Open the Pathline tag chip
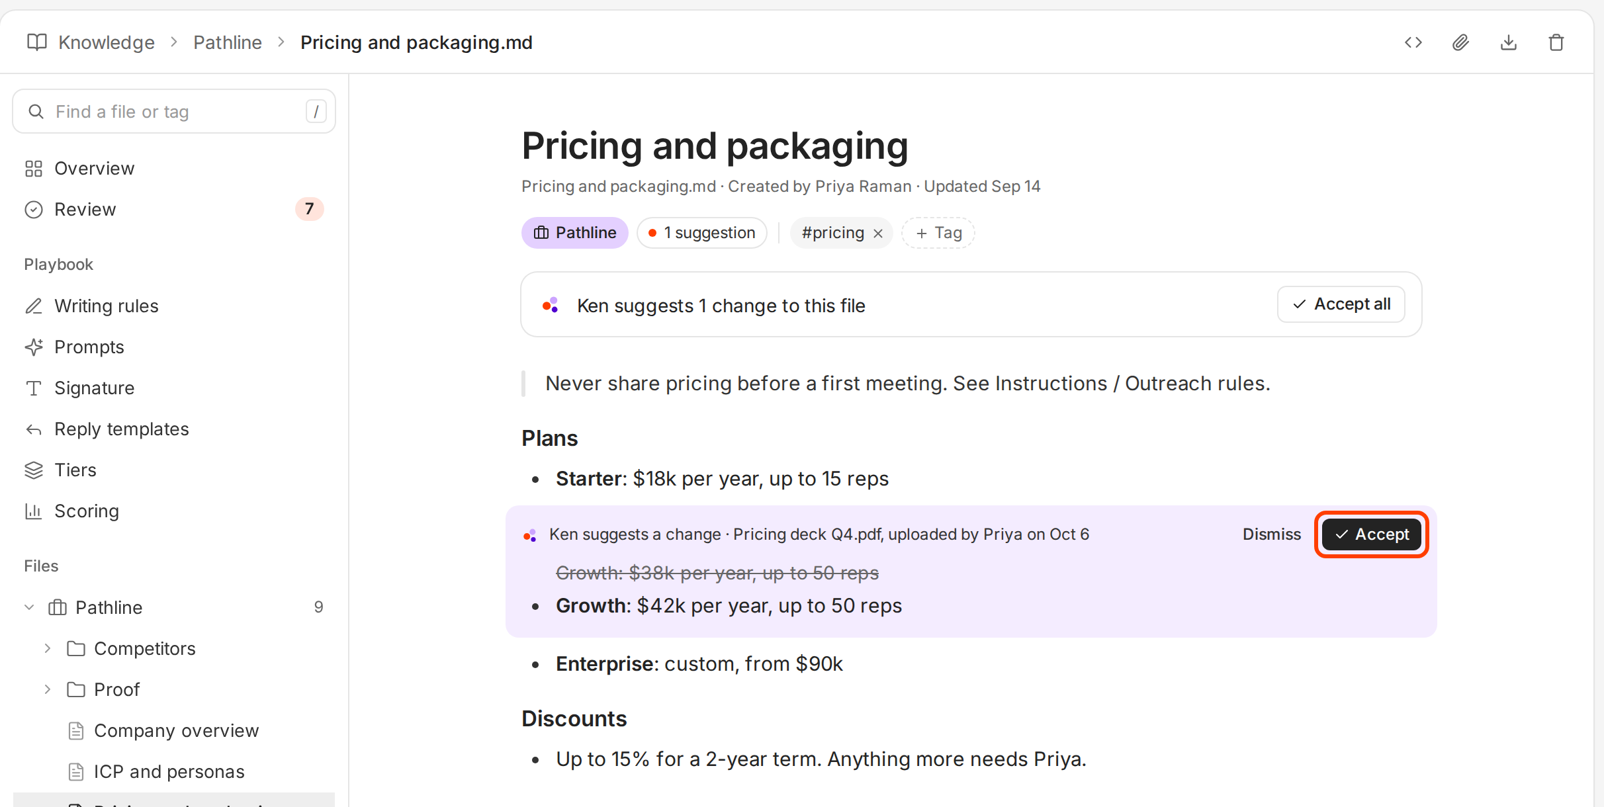Image resolution: width=1604 pixels, height=807 pixels. [x=574, y=233]
